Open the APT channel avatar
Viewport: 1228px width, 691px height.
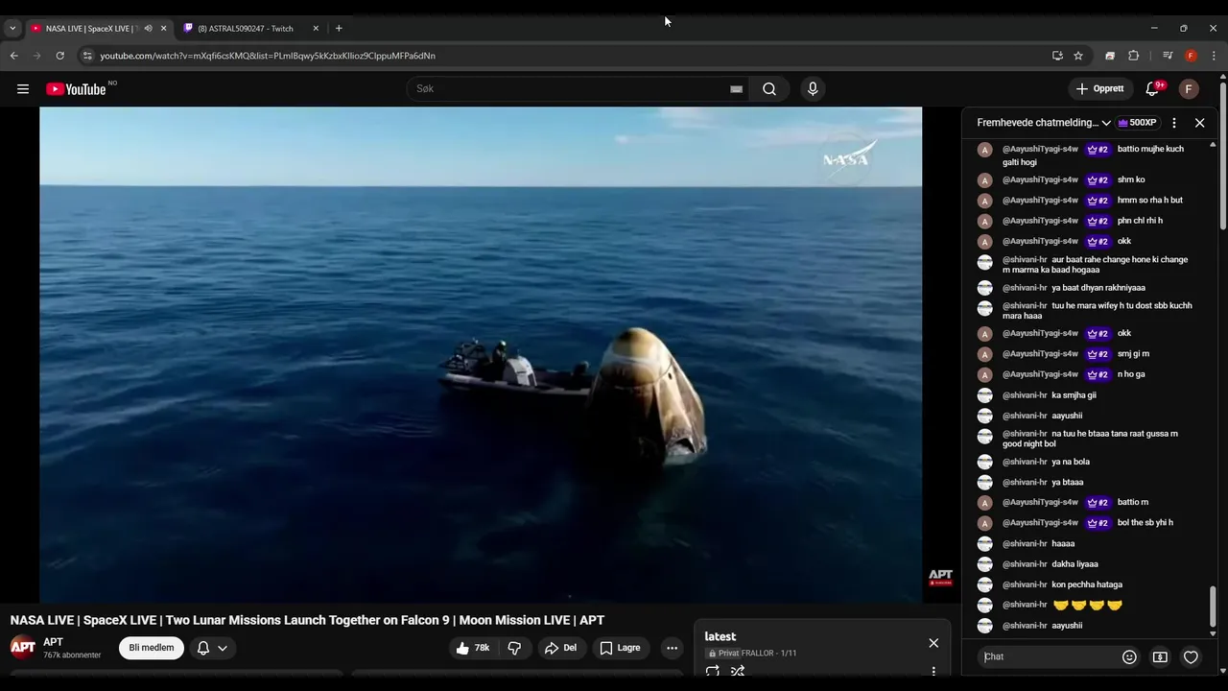click(x=23, y=648)
